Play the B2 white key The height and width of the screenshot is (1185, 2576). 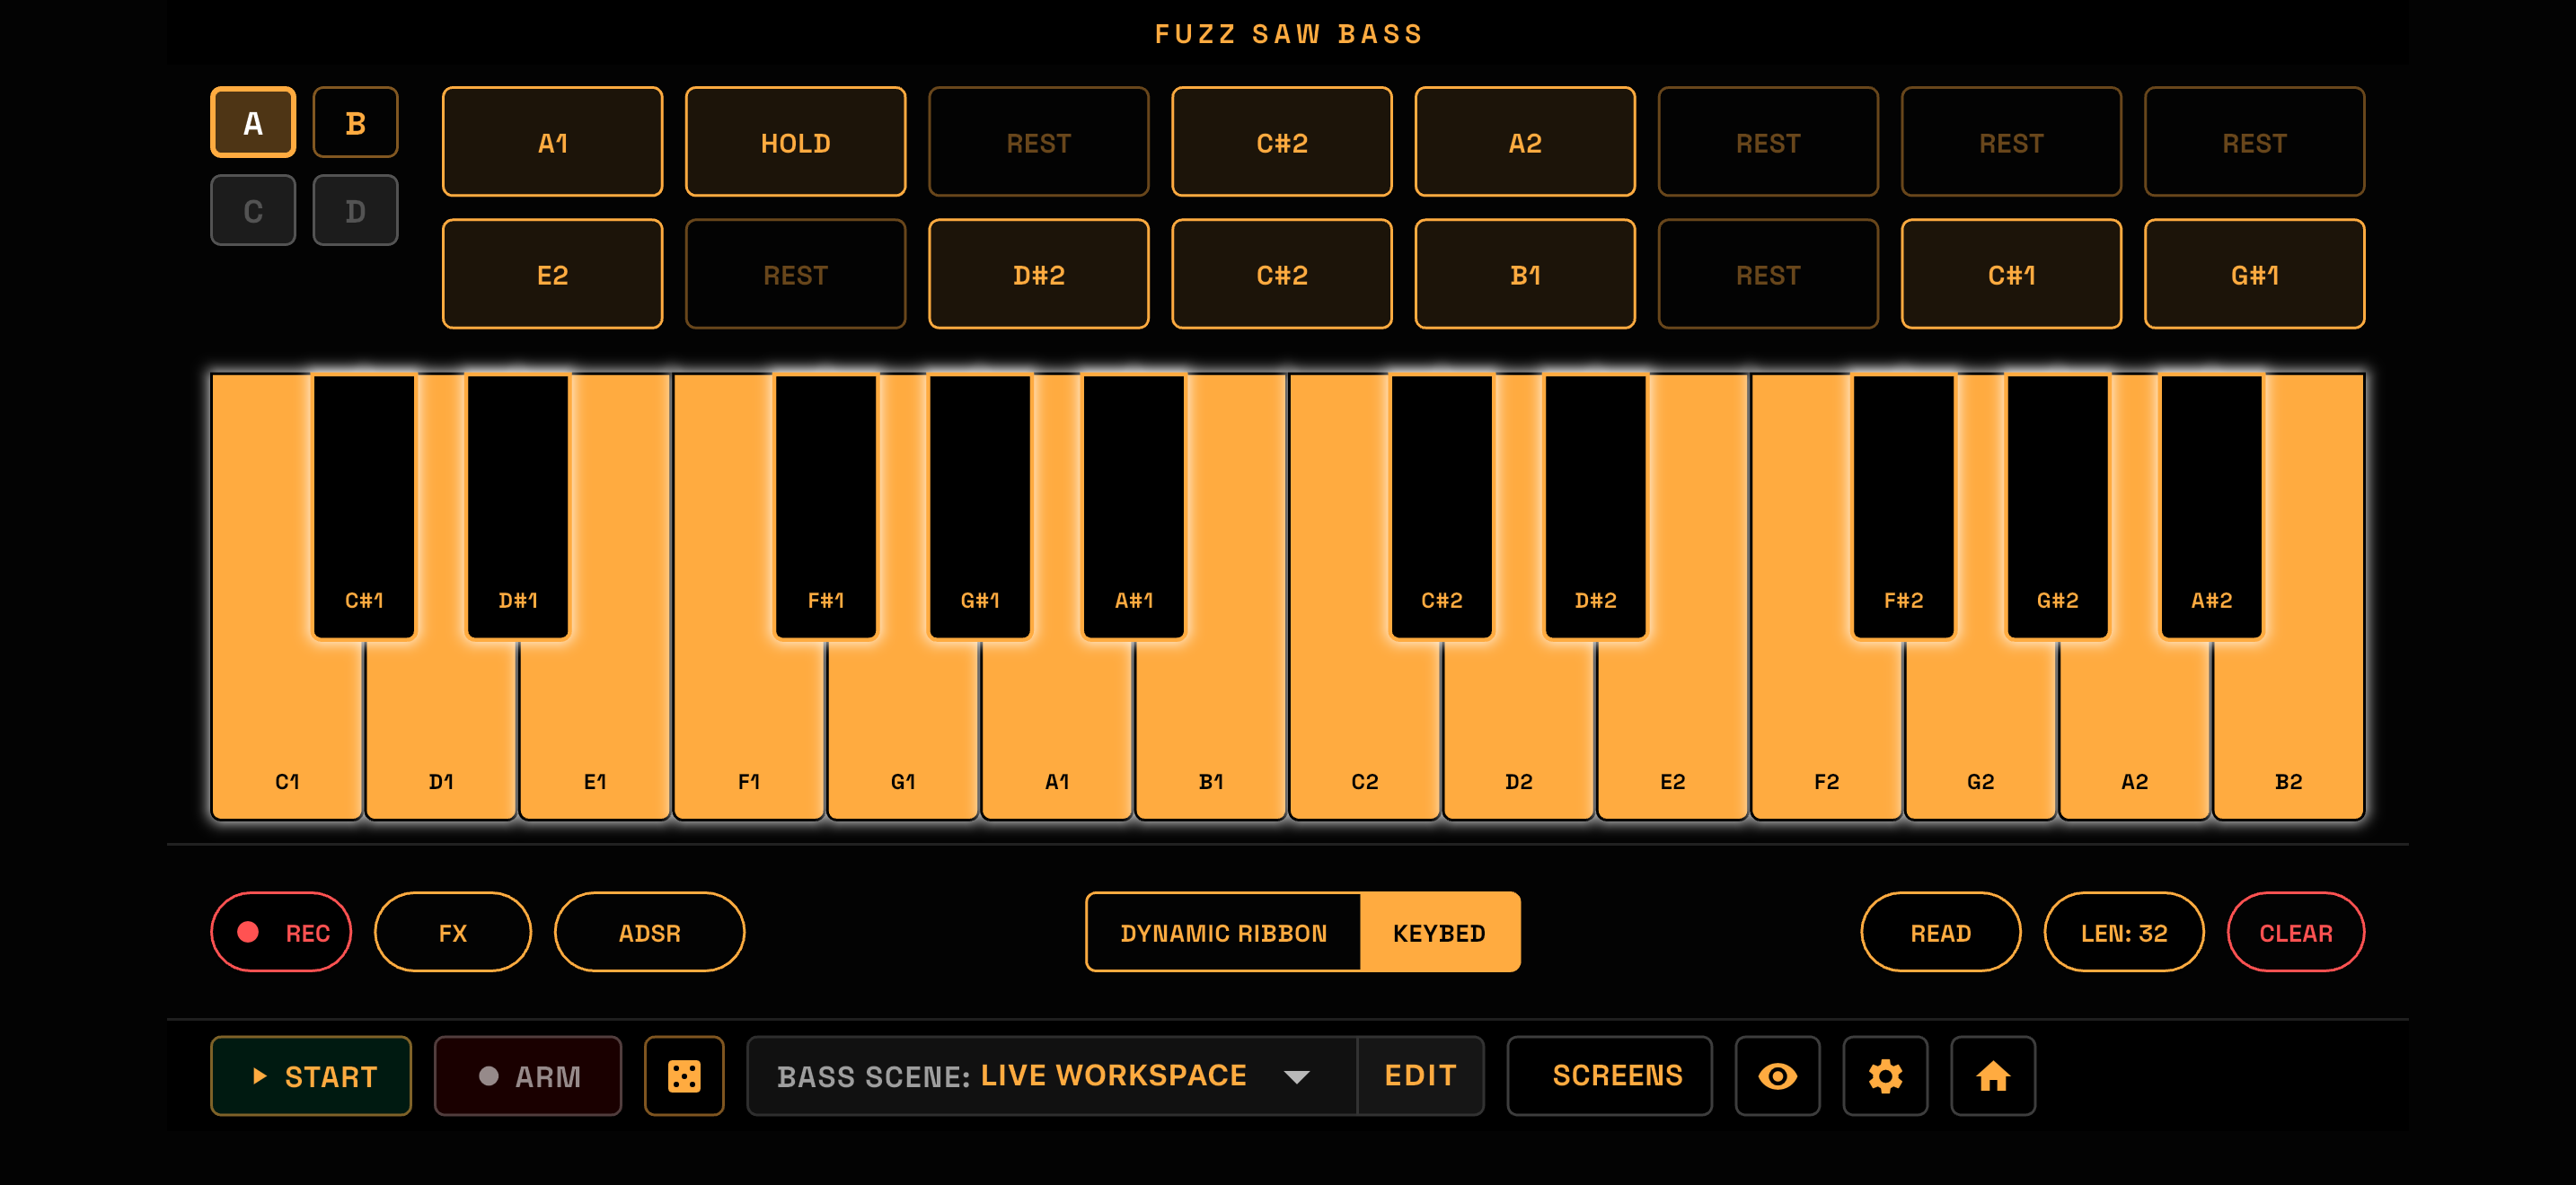pyautogui.click(x=2289, y=729)
